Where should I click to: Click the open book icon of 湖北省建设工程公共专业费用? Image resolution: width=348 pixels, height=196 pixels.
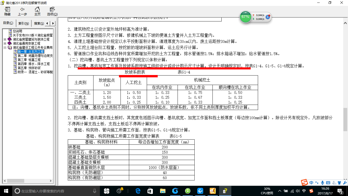(x=10, y=47)
